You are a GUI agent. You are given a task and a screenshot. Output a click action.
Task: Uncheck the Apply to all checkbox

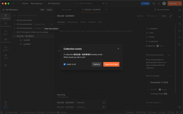pos(65,64)
